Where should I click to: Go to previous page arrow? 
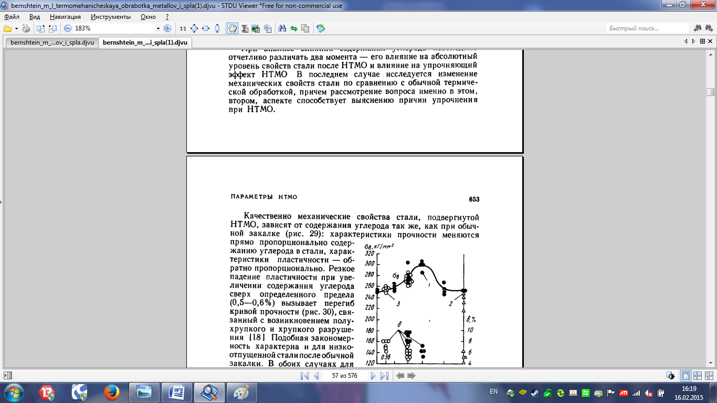point(316,376)
